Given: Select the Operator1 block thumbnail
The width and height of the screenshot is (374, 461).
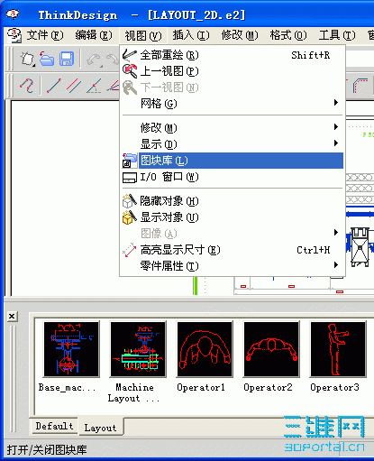Looking at the screenshot, I should tap(205, 349).
